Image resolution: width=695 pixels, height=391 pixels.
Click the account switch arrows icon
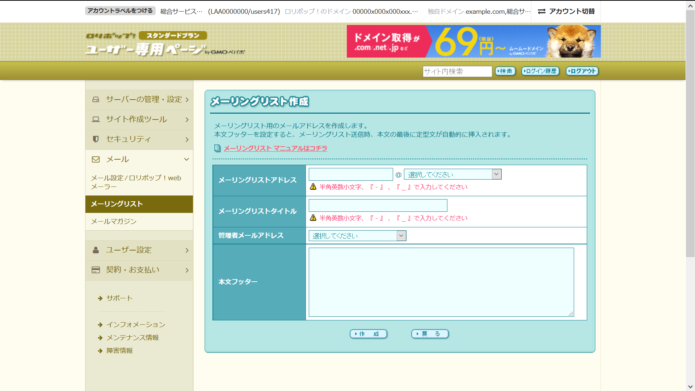pos(542,12)
